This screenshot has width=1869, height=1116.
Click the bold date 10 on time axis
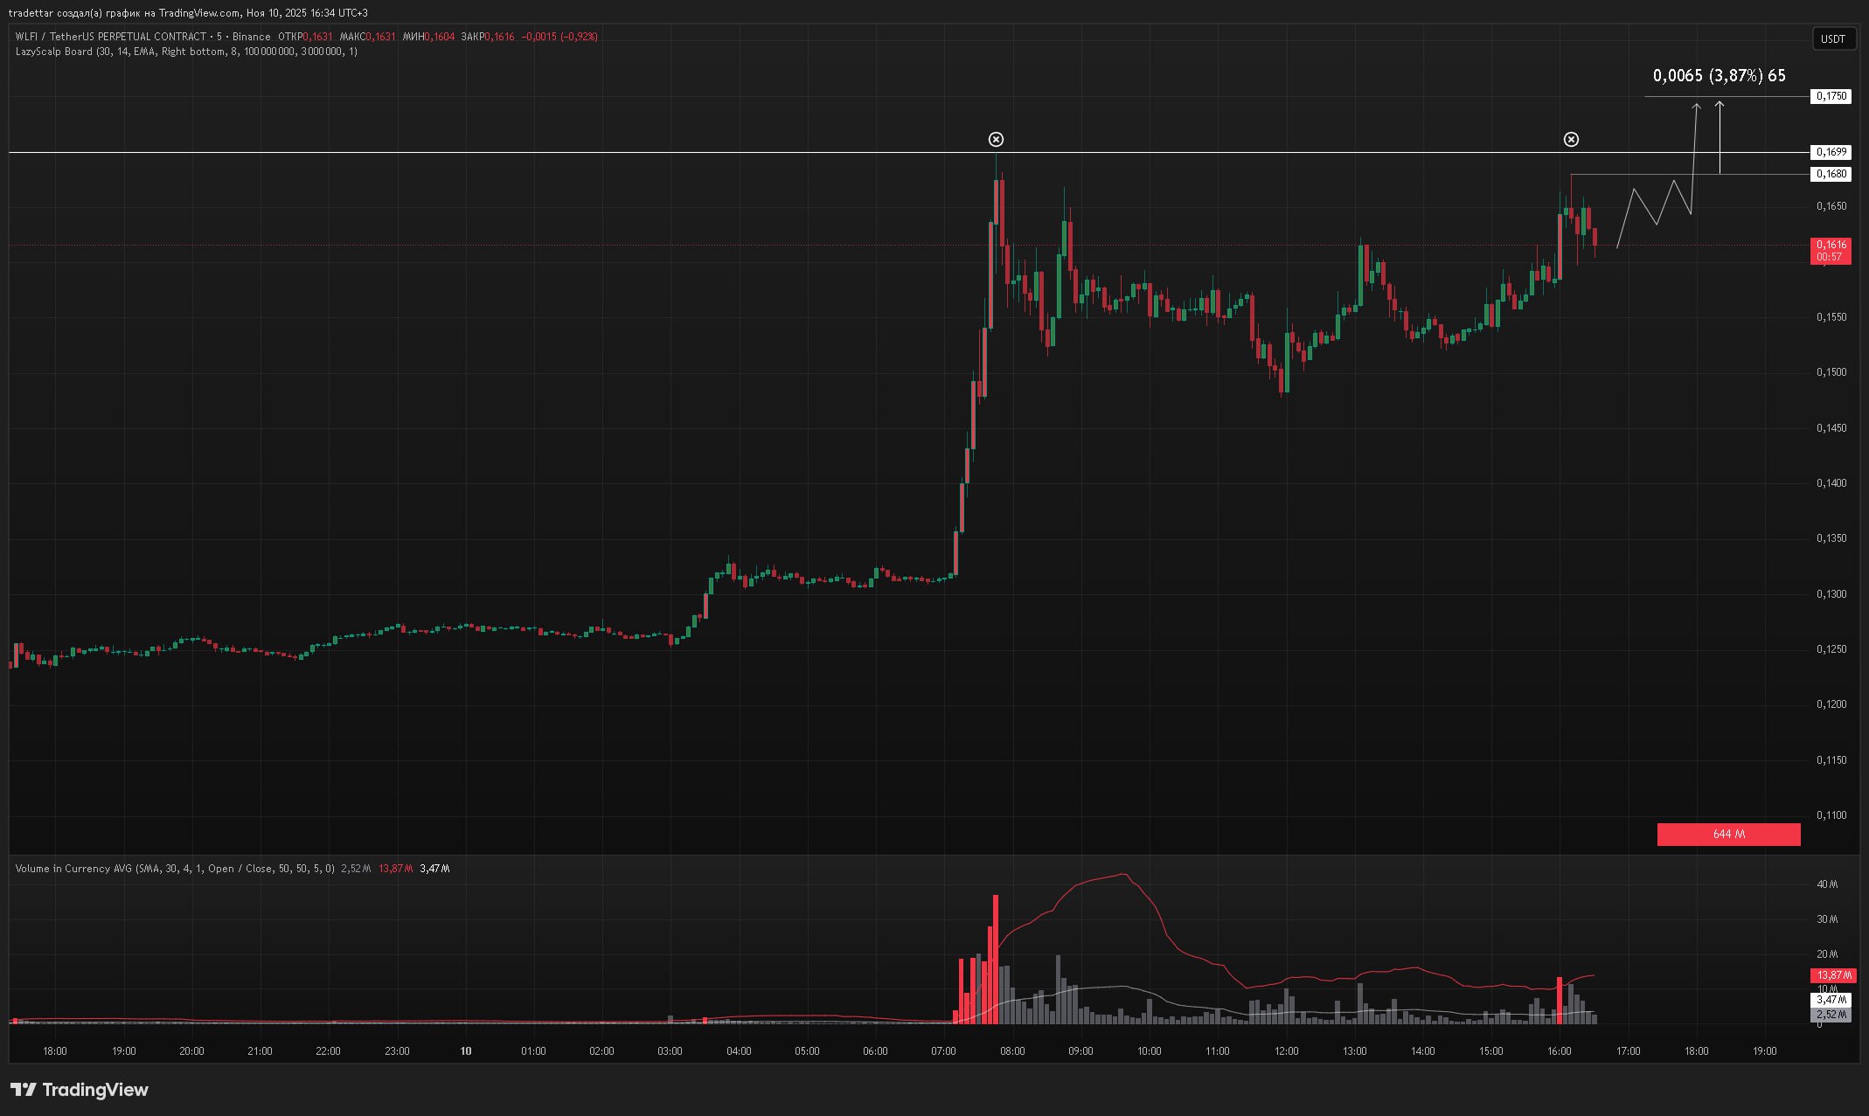(466, 1051)
